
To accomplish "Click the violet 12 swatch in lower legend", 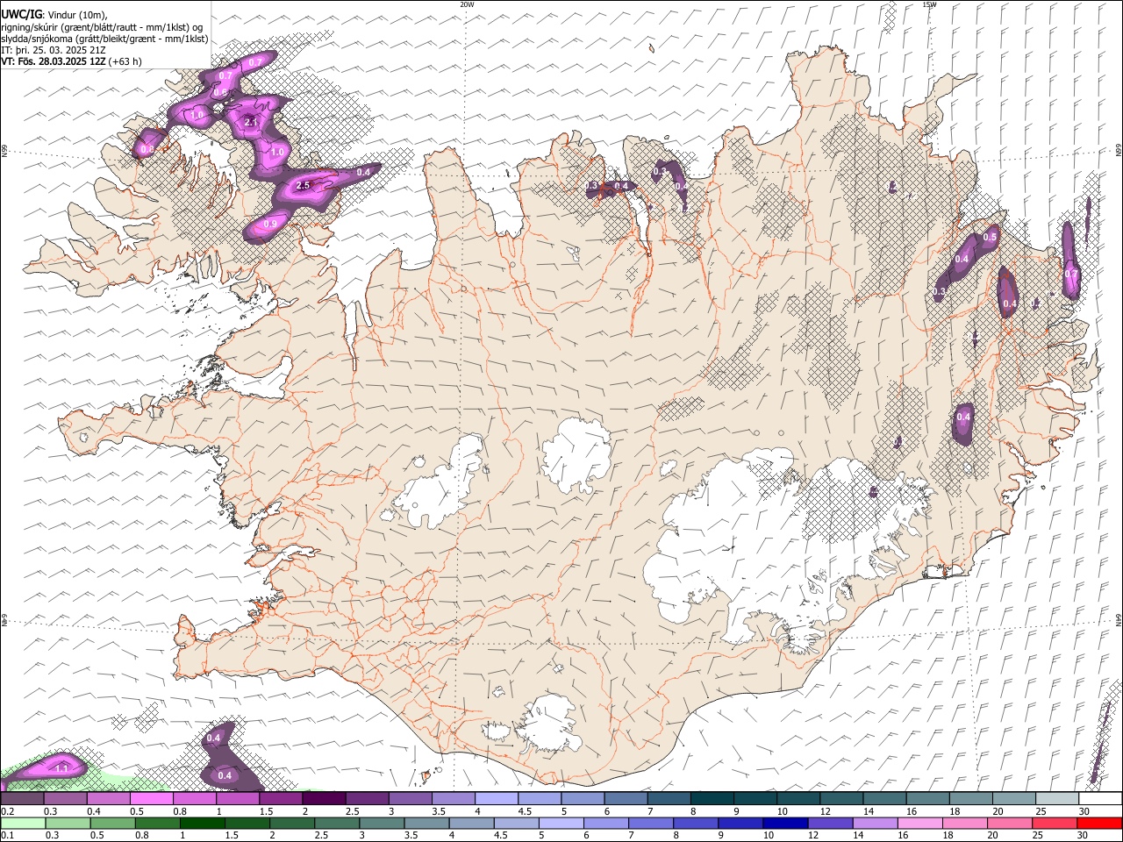I will tap(831, 823).
